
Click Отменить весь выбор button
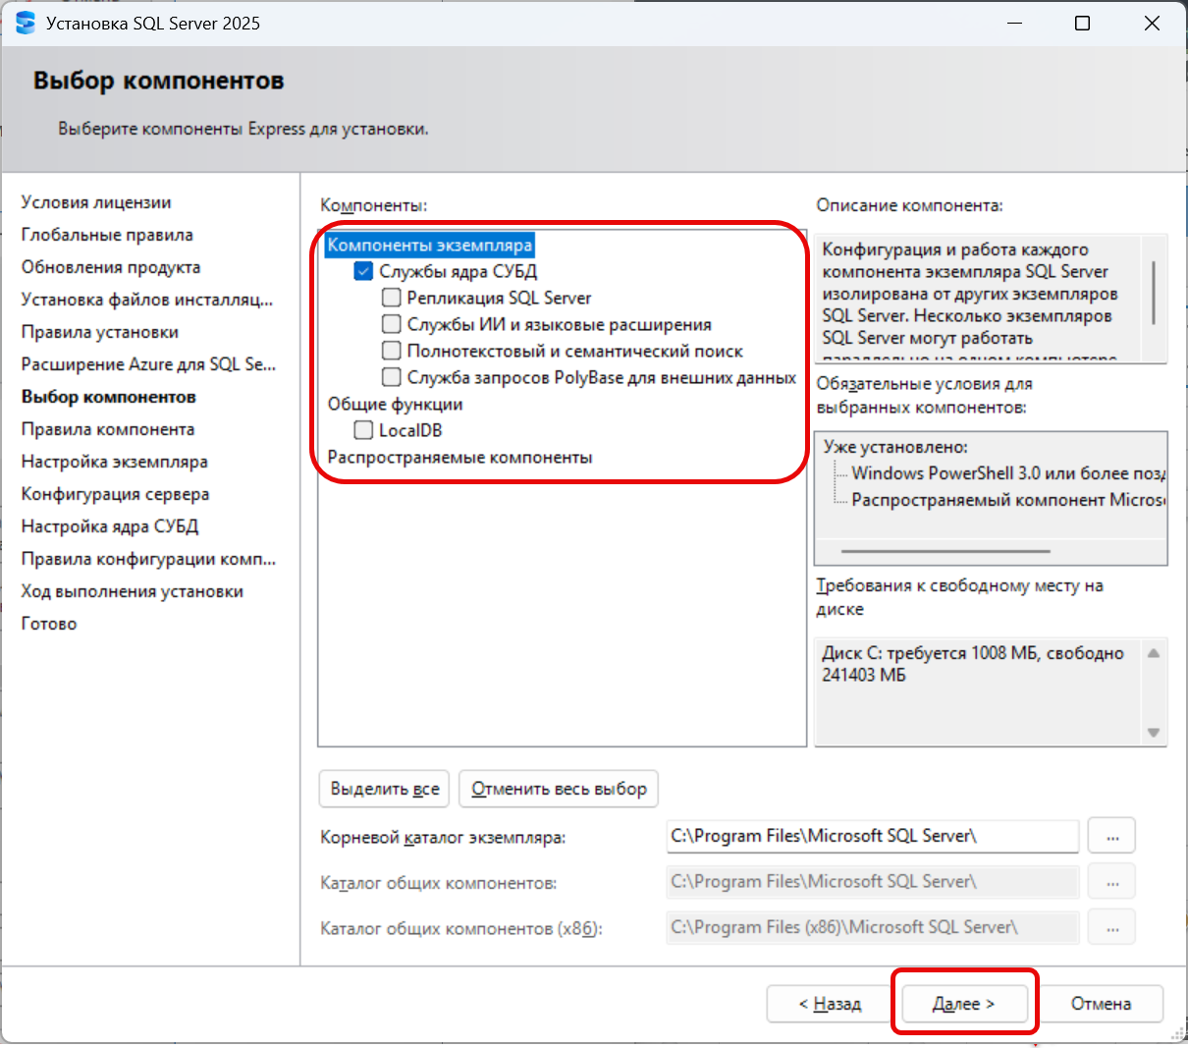[559, 789]
